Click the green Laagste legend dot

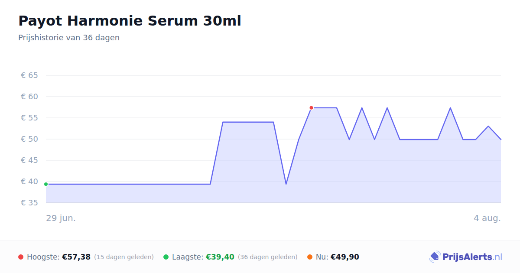pyautogui.click(x=166, y=257)
